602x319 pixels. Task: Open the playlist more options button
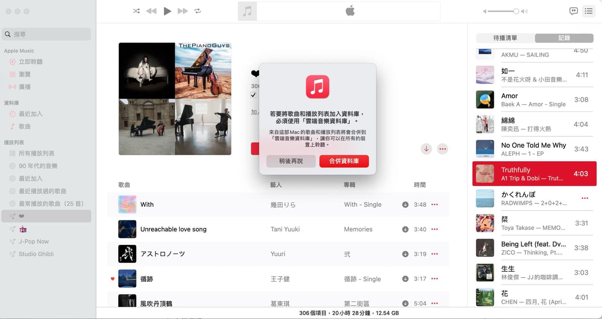coord(442,149)
